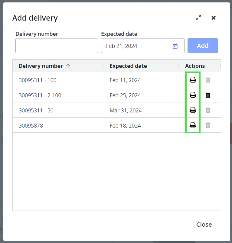Image resolution: width=232 pixels, height=243 pixels.
Task: Print delivery 30095311 - 50
Action: click(x=193, y=110)
